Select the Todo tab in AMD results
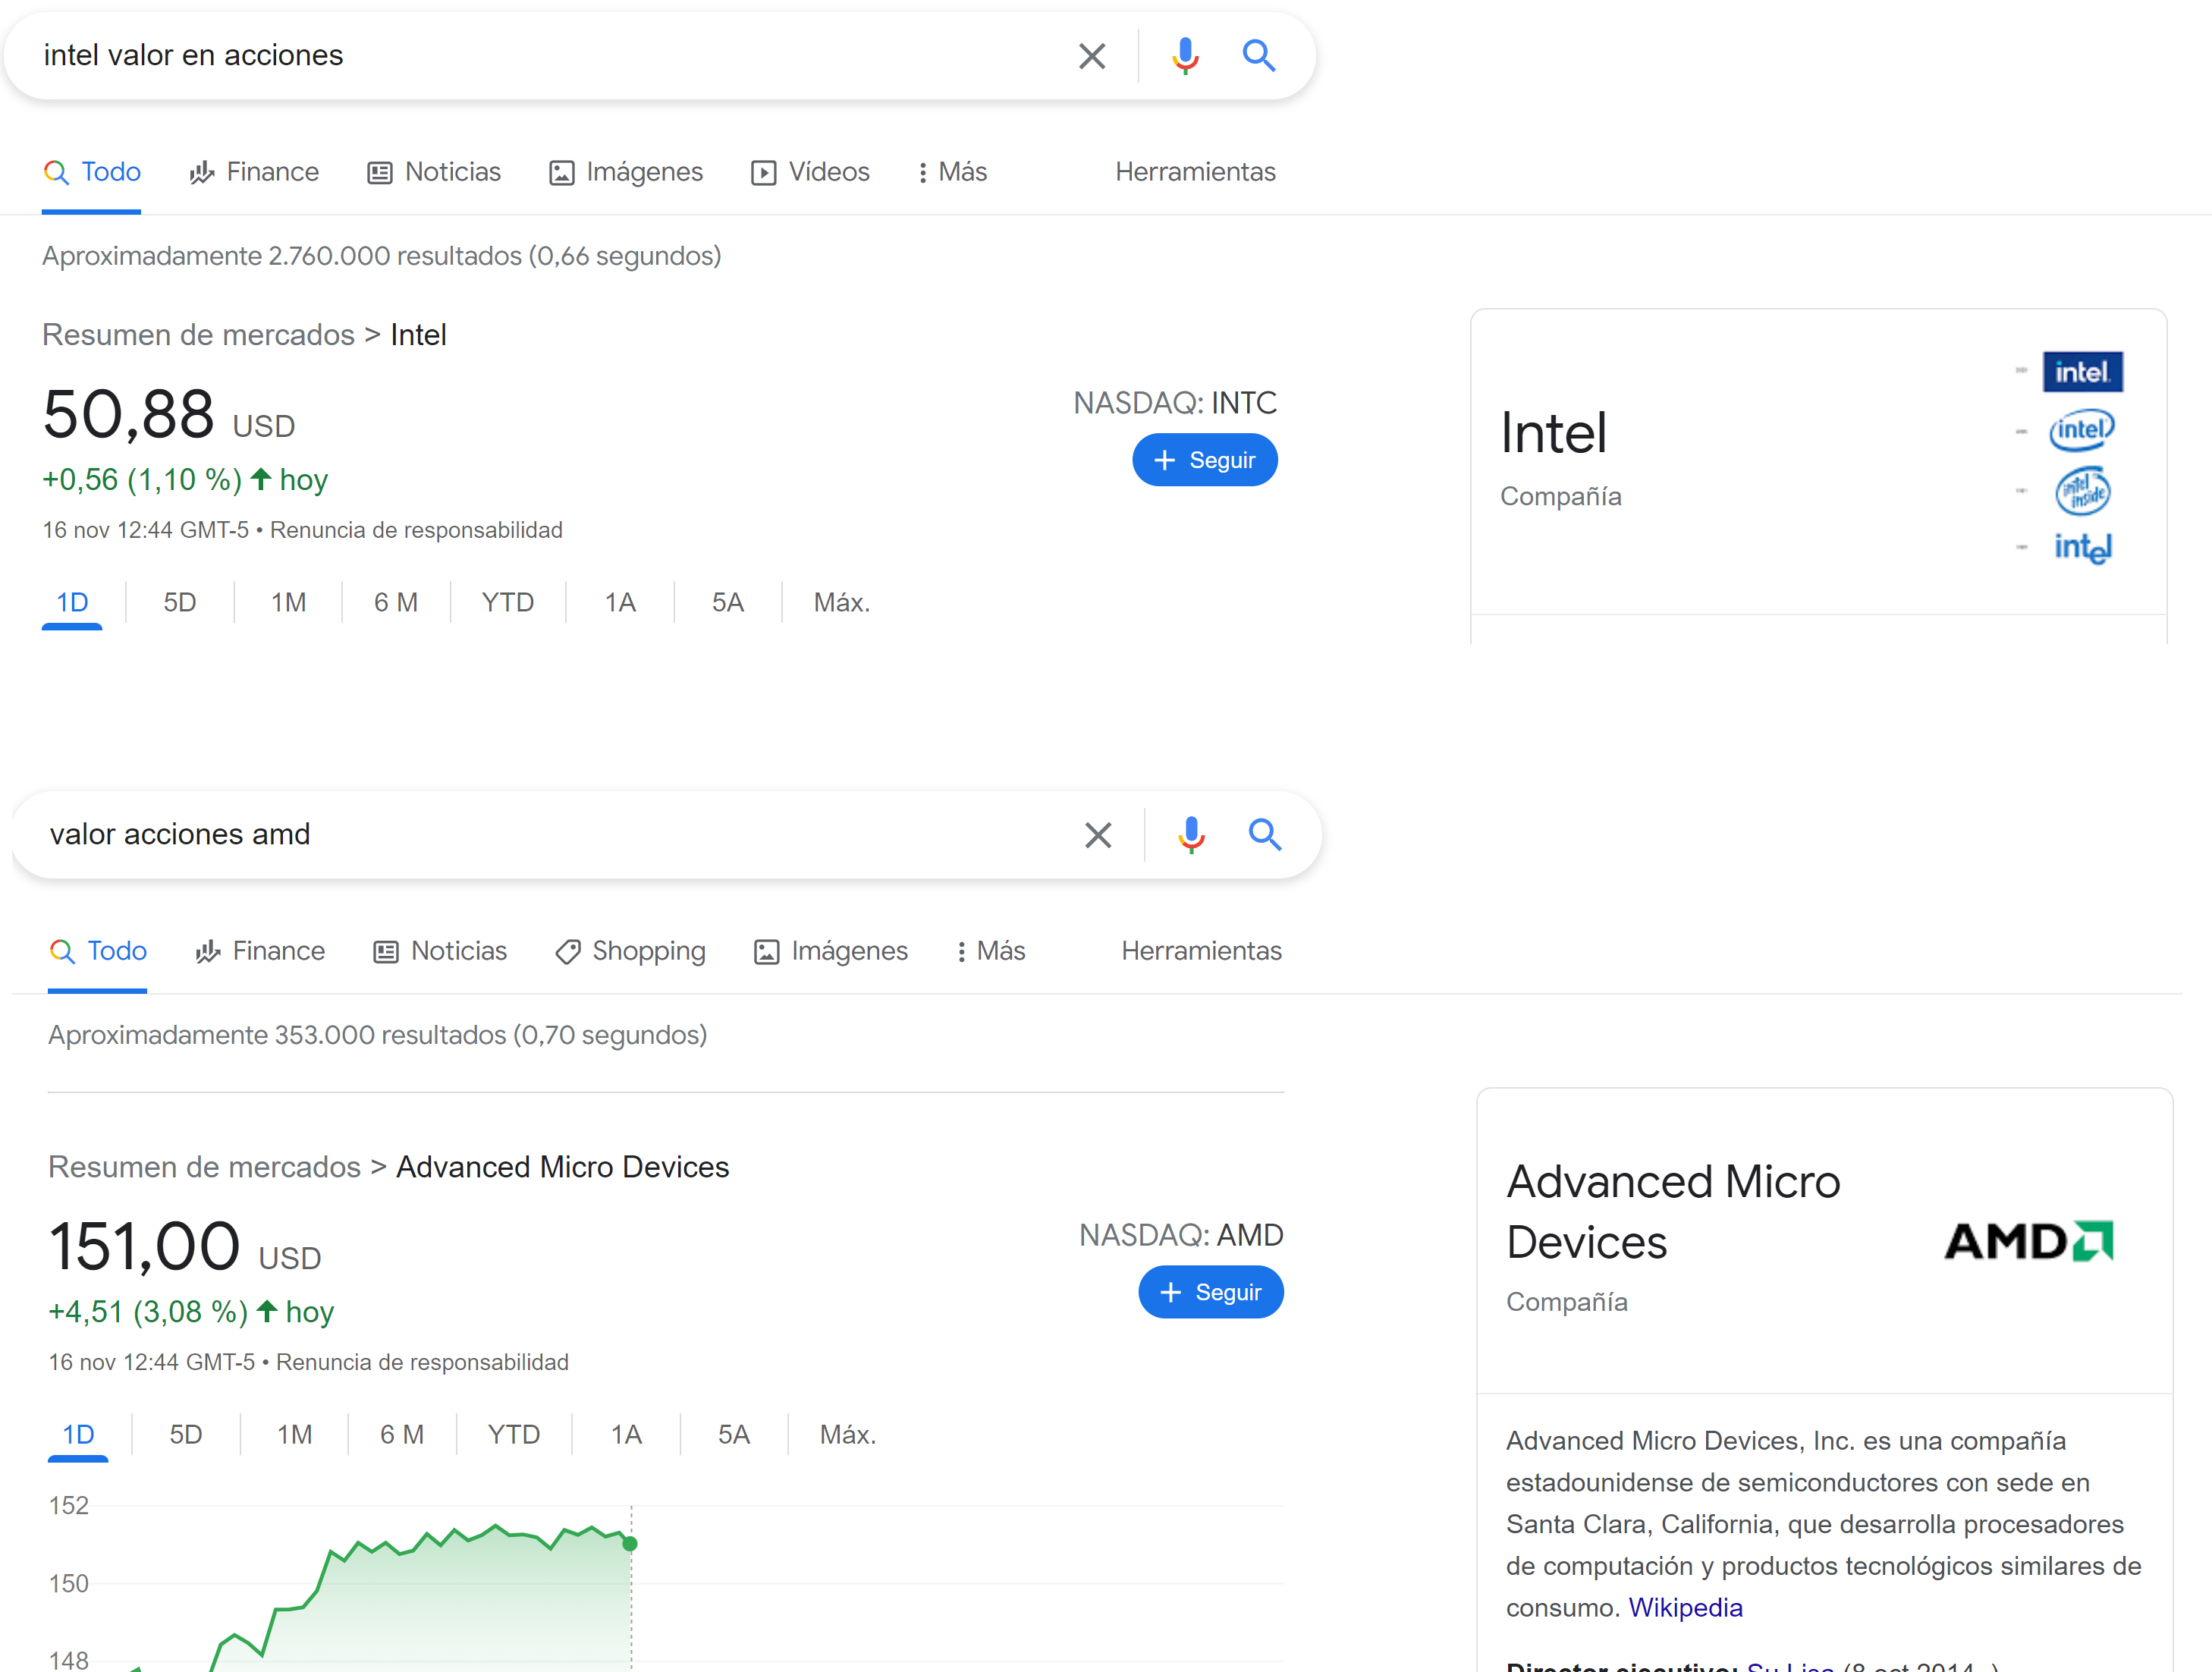 (98, 951)
